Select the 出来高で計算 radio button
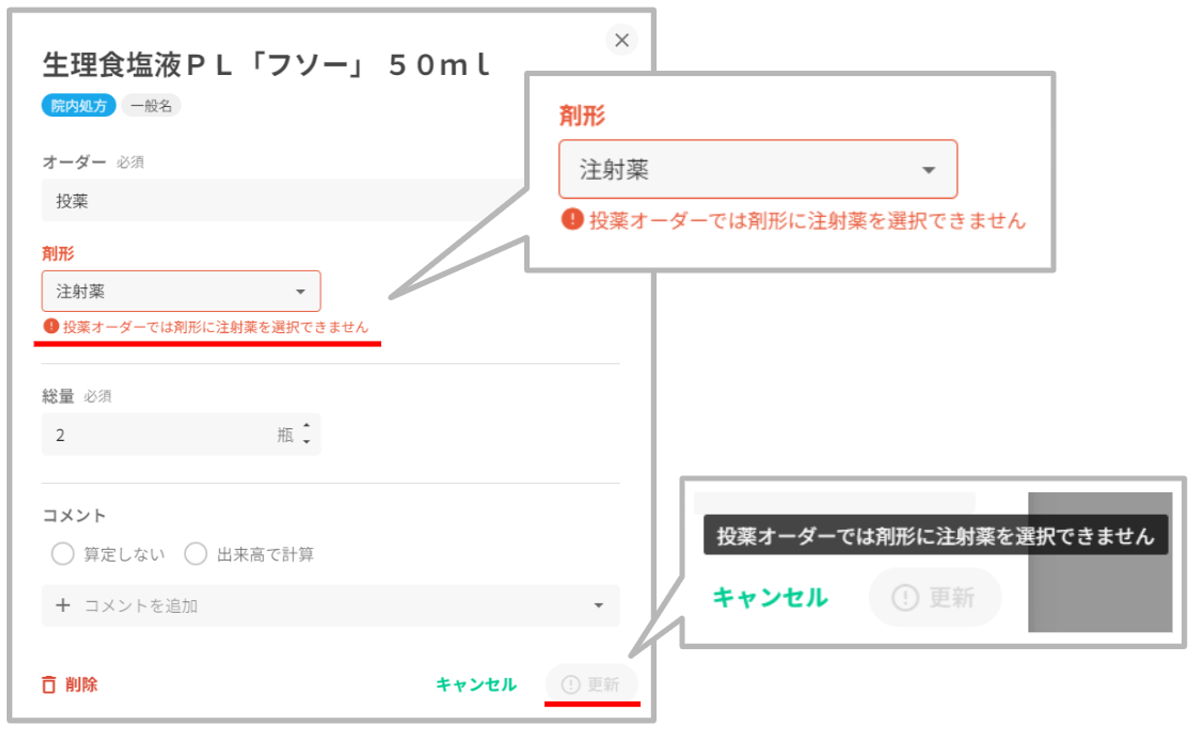The width and height of the screenshot is (1193, 732). [196, 554]
